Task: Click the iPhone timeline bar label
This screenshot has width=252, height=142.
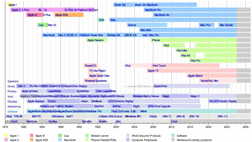Action: pyautogui.click(x=156, y=40)
